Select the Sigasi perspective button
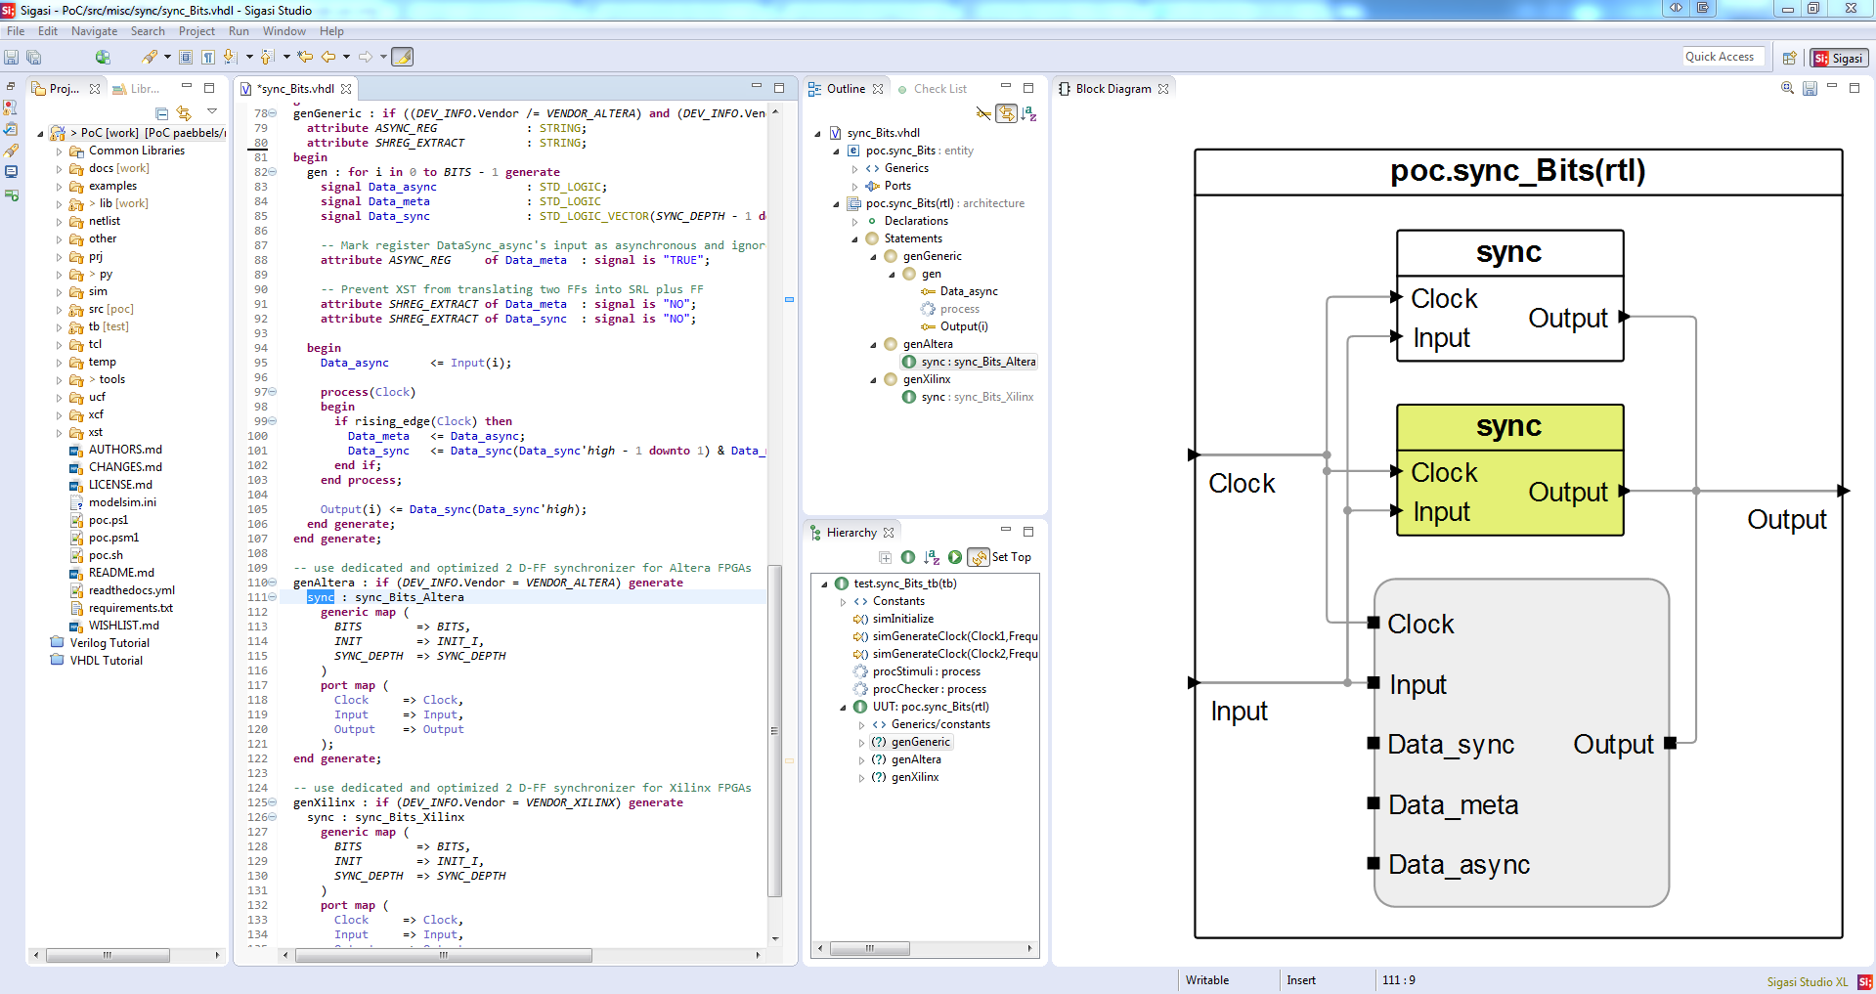This screenshot has width=1876, height=994. click(1839, 59)
